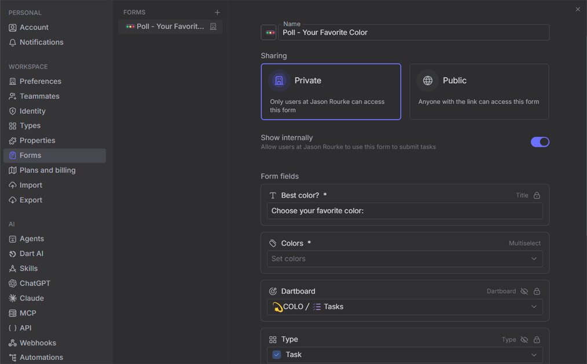Click building icon beside Poll form entry
The image size is (587, 364).
213,27
